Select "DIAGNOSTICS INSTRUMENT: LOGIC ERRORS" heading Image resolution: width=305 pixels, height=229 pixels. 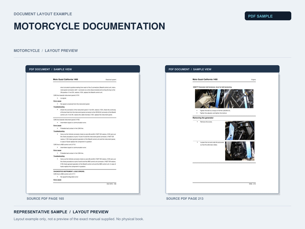[x=69, y=171]
